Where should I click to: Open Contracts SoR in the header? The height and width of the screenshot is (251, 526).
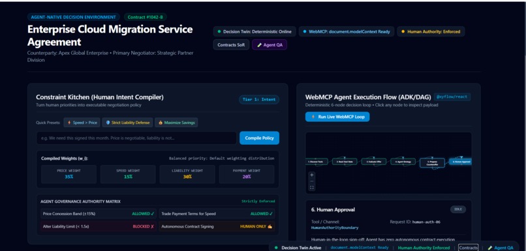point(231,45)
